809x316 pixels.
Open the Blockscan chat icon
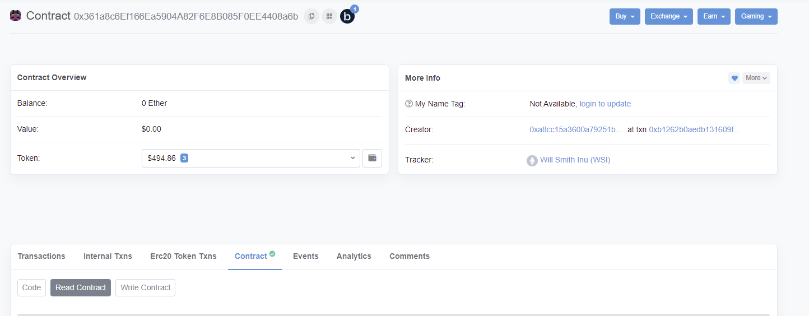[x=347, y=16]
